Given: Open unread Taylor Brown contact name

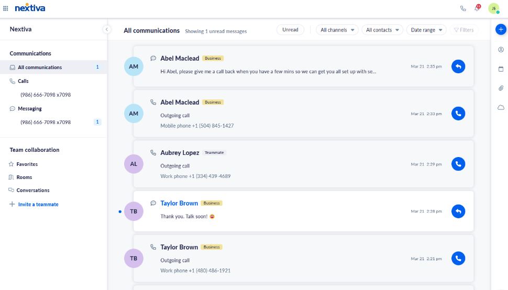Looking at the screenshot, I should 179,203.
